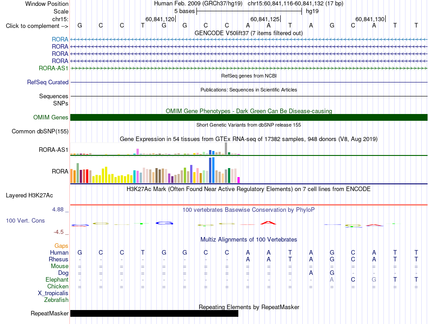428x324 pixels.
Task: Click the RORA-AS1 green transcript line
Action: pos(249,68)
